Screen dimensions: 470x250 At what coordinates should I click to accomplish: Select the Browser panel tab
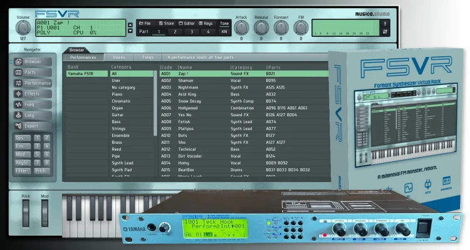tap(76, 50)
